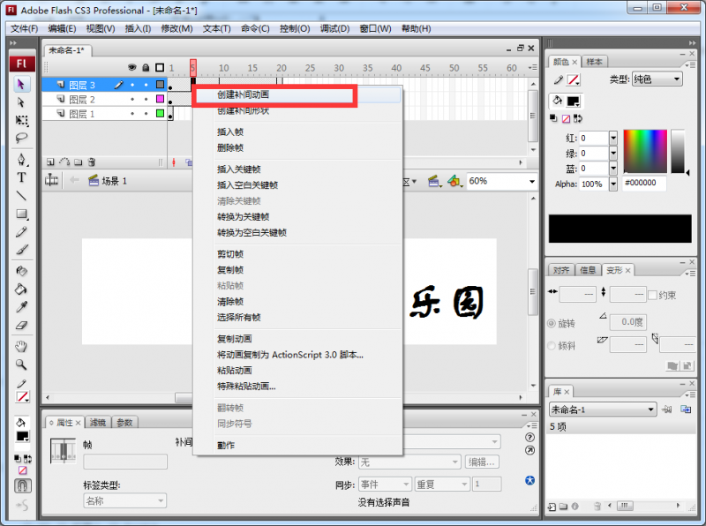The image size is (706, 526).
Task: Select the Eyedropper tool
Action: pos(21,307)
